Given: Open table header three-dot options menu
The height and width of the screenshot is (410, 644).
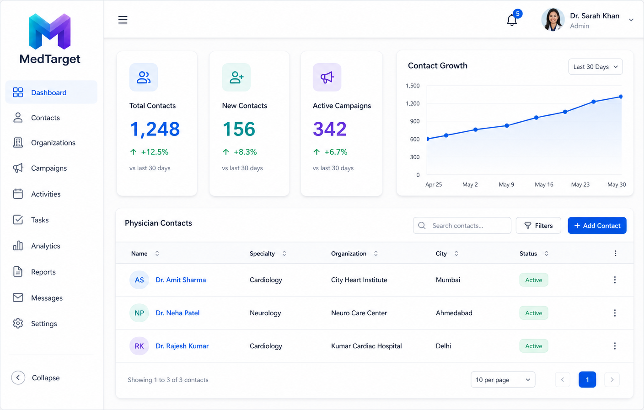Looking at the screenshot, I should (x=616, y=254).
